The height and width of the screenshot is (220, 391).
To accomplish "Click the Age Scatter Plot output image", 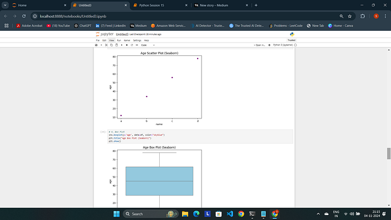I will click(x=156, y=88).
